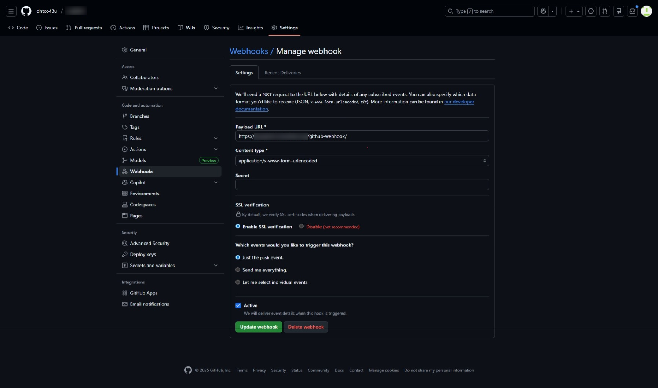The image size is (658, 388).
Task: Open the user avatar menu
Action: coord(646,11)
